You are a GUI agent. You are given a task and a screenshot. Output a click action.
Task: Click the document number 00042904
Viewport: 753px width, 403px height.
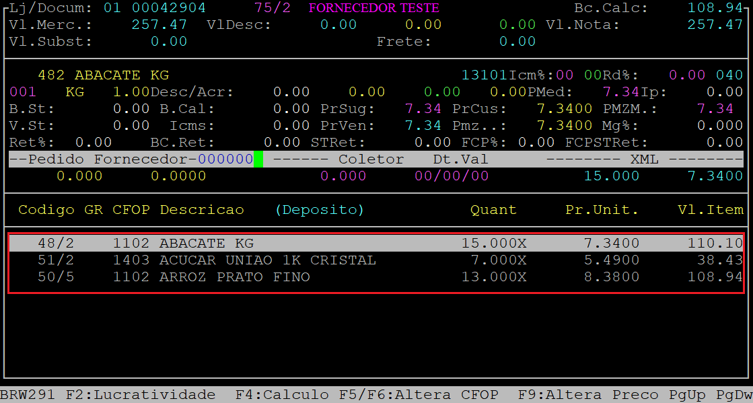(x=169, y=8)
